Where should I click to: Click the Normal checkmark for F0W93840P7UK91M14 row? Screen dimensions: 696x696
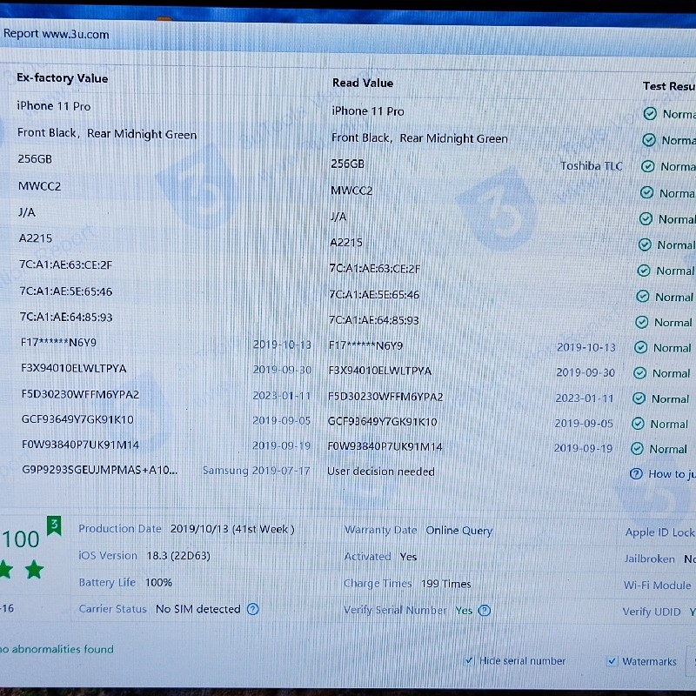[x=637, y=449]
